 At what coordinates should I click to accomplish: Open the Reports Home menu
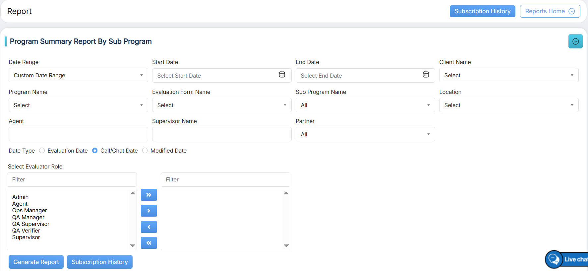[x=550, y=11]
